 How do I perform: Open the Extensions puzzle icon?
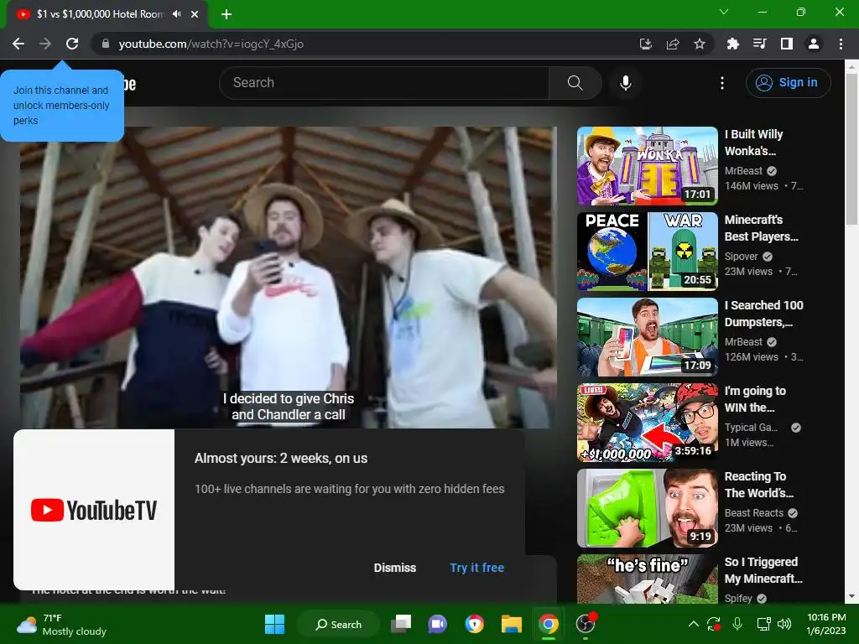732,44
